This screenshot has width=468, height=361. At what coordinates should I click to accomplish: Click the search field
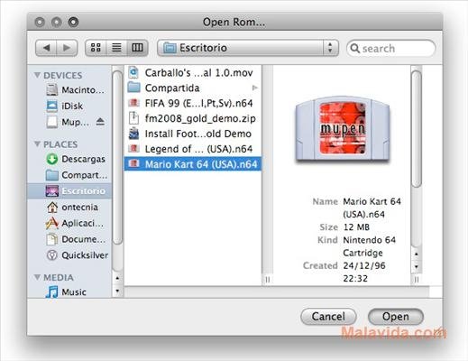tap(390, 48)
